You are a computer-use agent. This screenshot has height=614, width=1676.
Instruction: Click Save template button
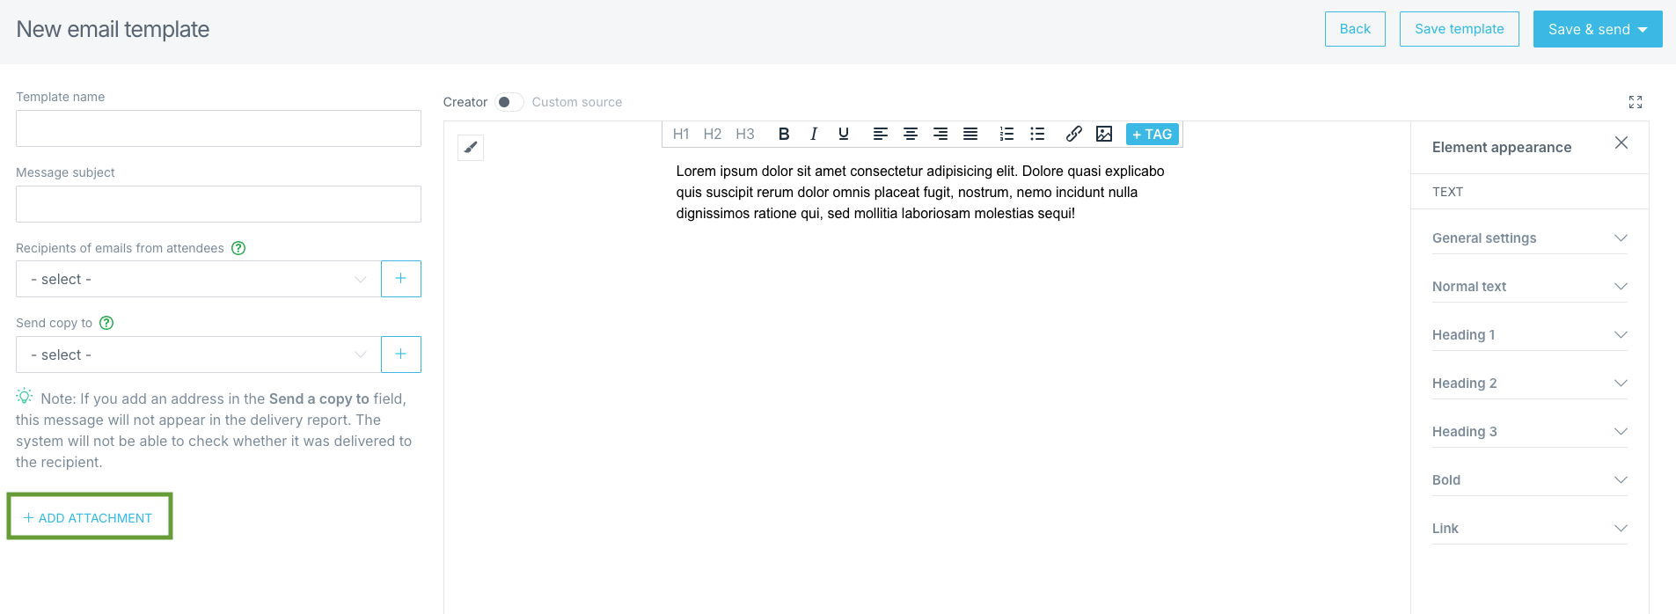(1460, 29)
